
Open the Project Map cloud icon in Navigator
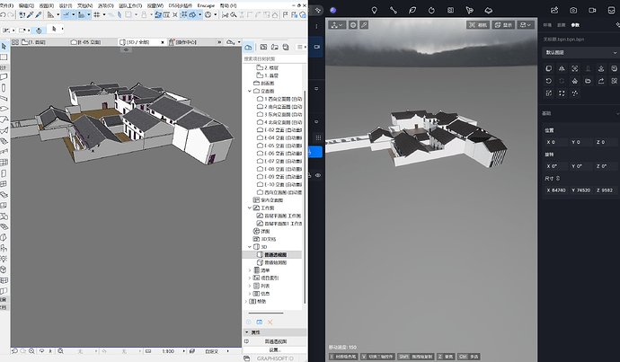249,46
